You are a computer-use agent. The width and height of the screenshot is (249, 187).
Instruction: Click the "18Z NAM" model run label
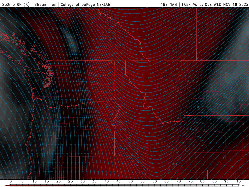point(169,4)
